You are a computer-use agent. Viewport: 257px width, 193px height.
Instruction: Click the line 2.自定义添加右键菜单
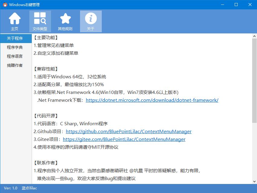[x=56, y=53]
